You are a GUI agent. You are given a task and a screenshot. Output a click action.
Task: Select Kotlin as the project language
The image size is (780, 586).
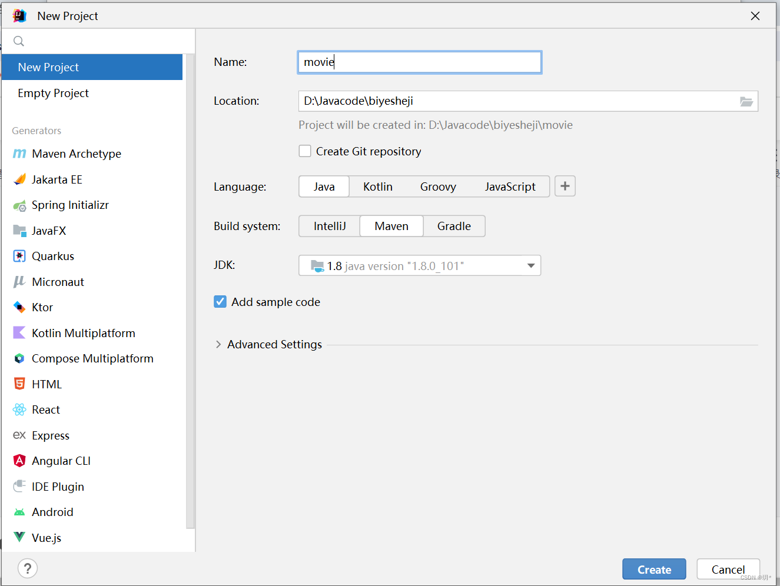377,187
